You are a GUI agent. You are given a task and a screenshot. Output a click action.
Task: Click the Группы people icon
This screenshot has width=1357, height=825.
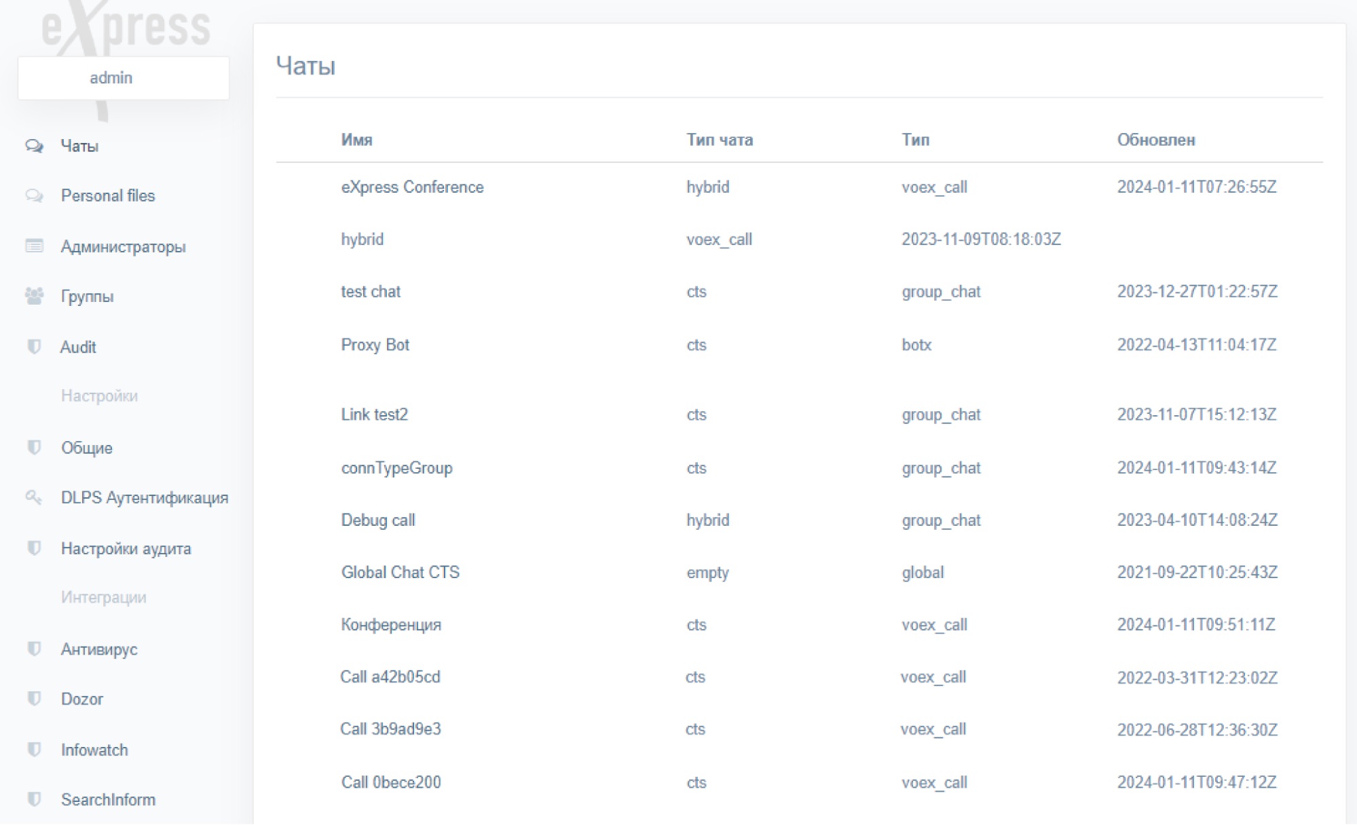click(x=34, y=296)
